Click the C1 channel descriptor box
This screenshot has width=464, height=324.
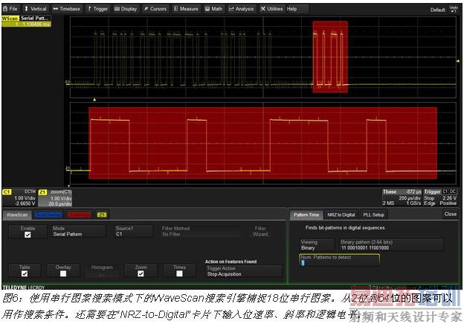20,197
